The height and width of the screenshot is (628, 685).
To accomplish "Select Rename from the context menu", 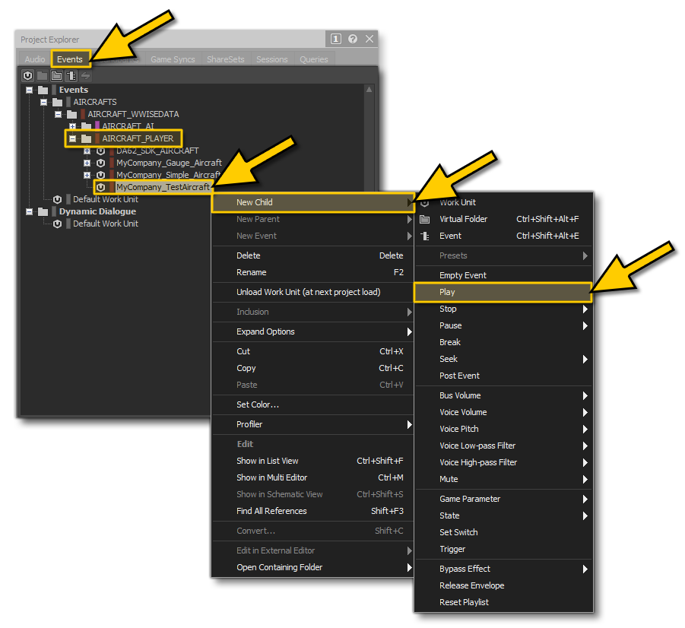I will [x=253, y=272].
